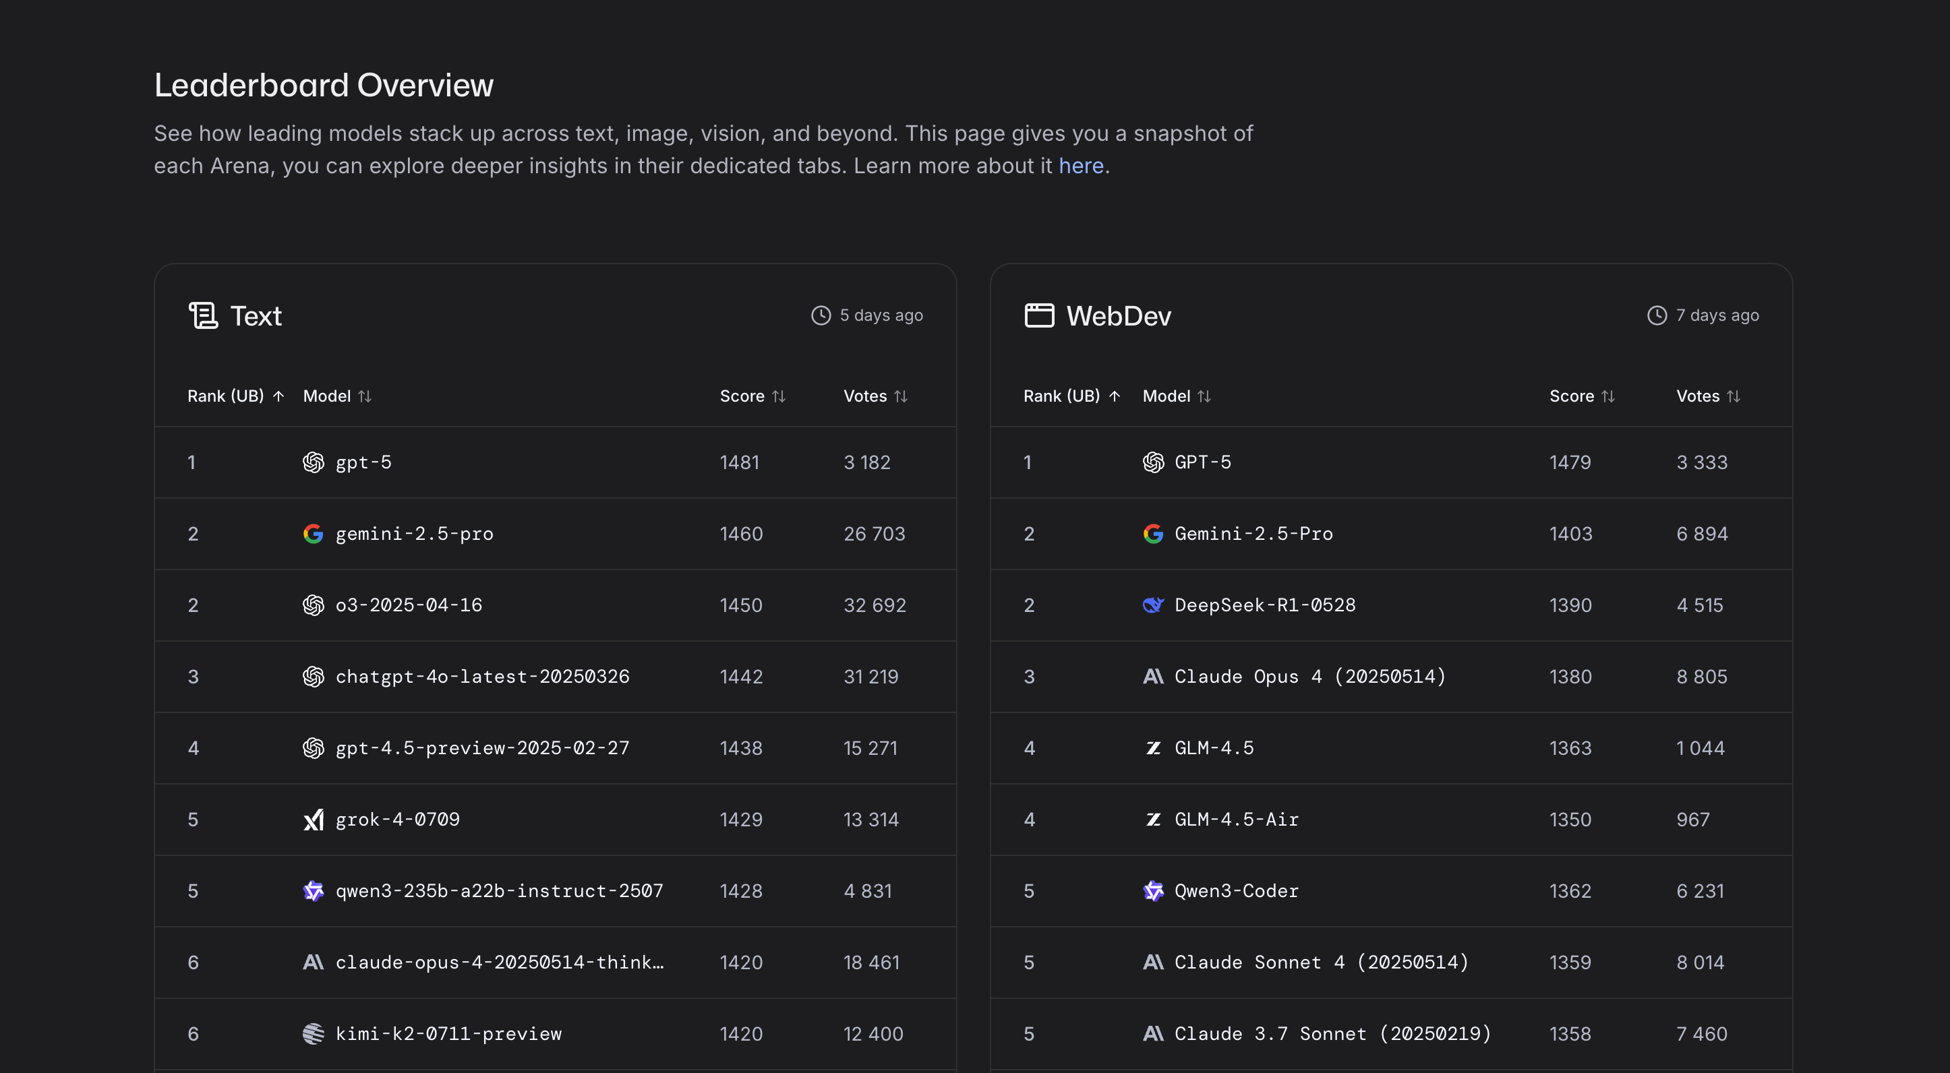
Task: Click the '7 days ago' timestamp
Action: (x=1717, y=315)
